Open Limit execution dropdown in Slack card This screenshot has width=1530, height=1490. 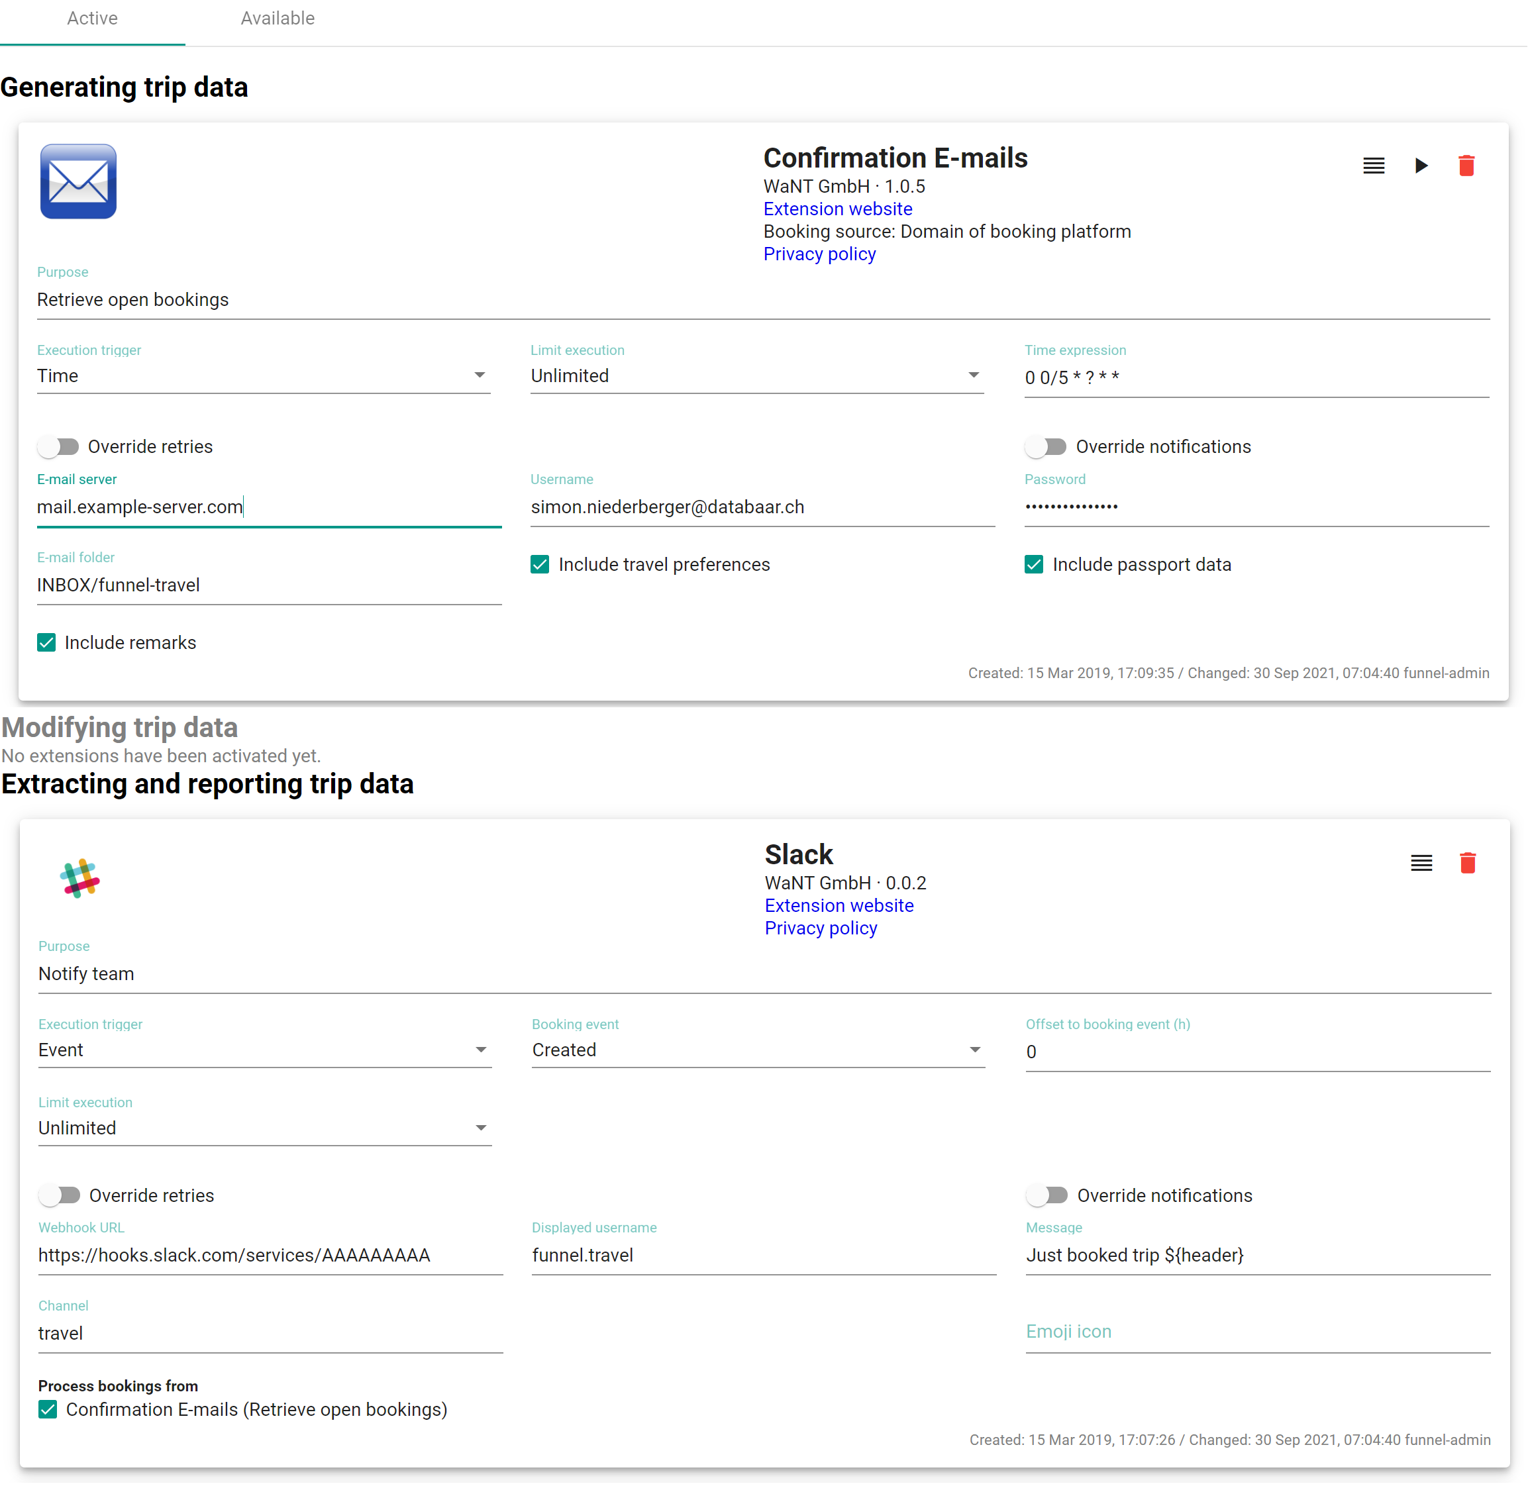(x=266, y=1130)
